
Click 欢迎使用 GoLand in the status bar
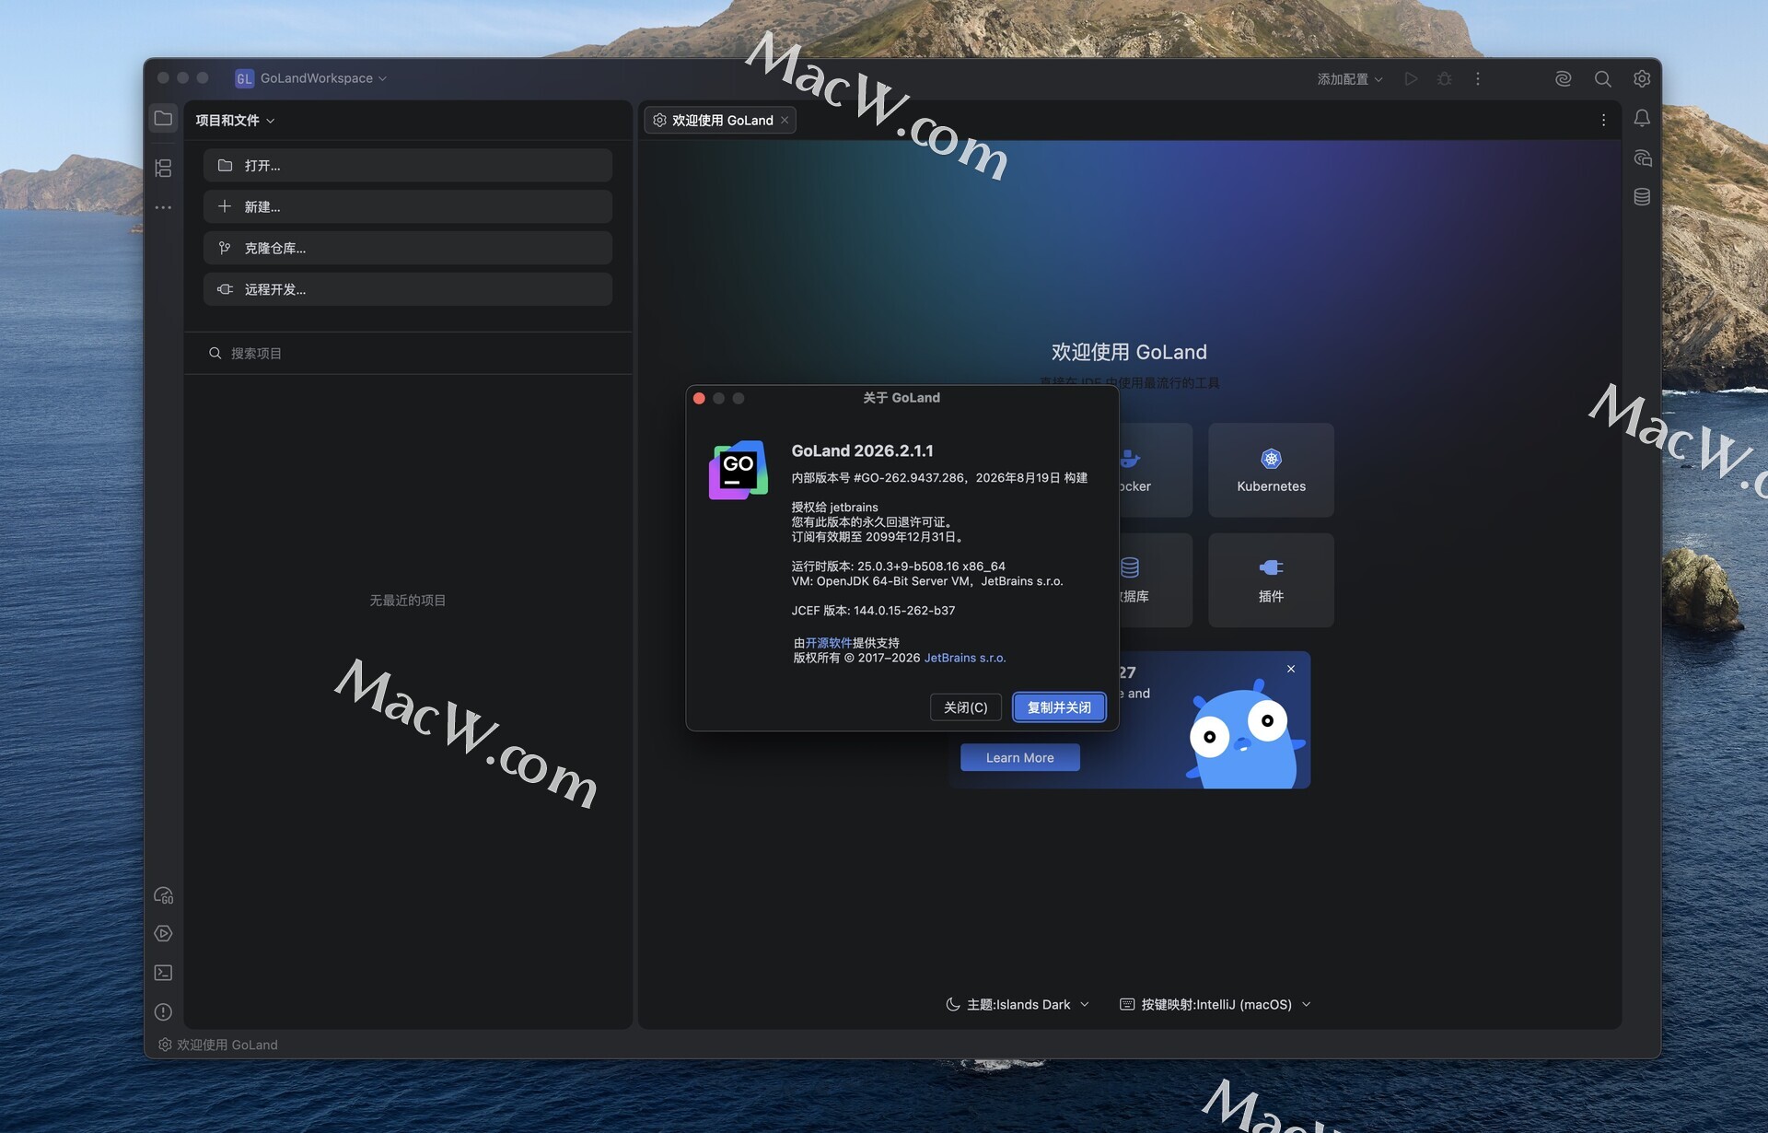pyautogui.click(x=218, y=1045)
